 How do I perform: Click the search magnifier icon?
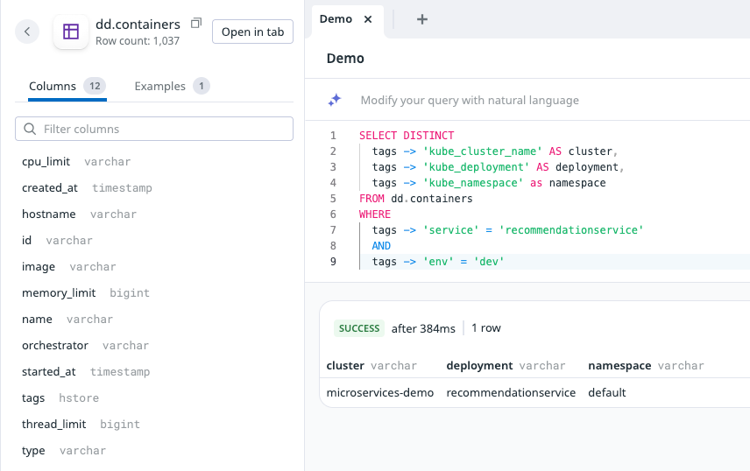pos(30,129)
